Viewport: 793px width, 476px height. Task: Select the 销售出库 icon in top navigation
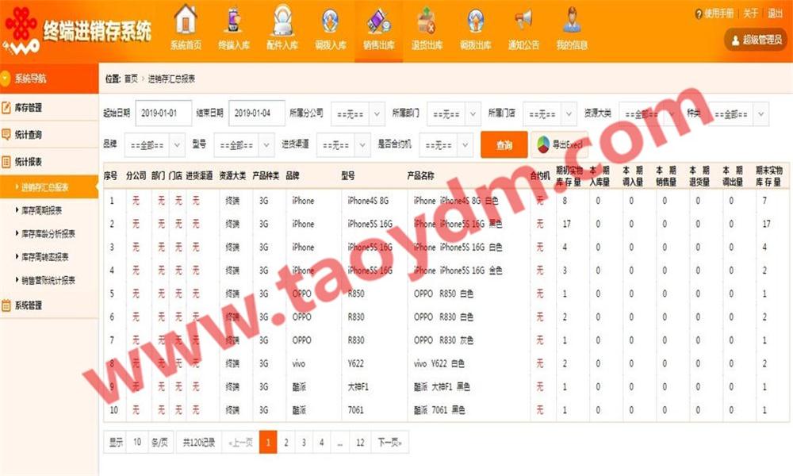tap(379, 21)
